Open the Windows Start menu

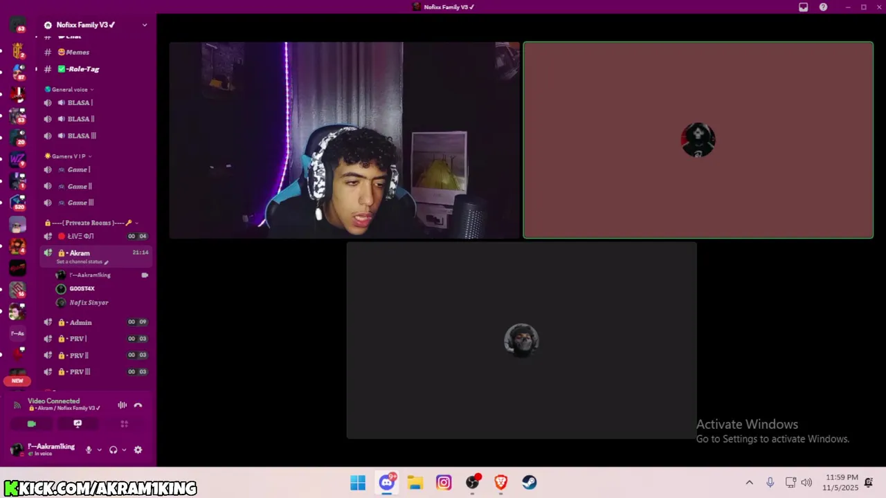[358, 483]
